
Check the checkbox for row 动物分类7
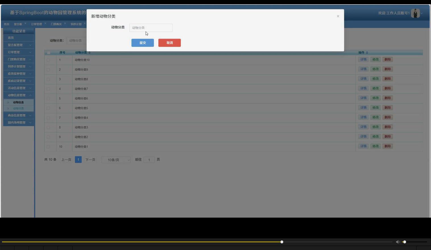pyautogui.click(x=48, y=89)
